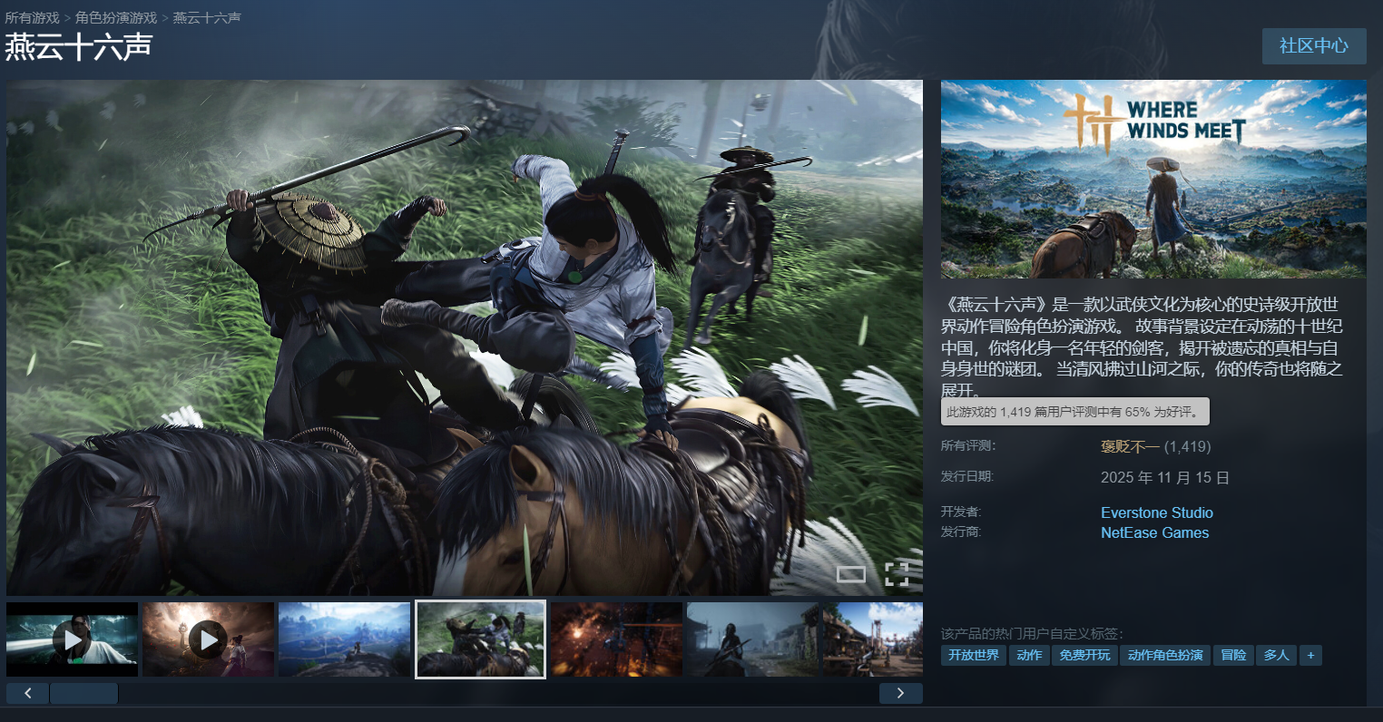Click the thumbnail strip scrollbar handle

pos(84,694)
